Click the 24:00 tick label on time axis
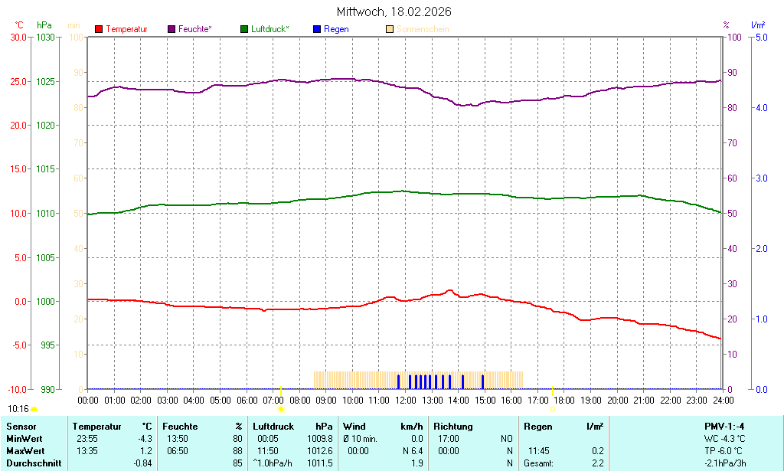The image size is (784, 471). [722, 400]
